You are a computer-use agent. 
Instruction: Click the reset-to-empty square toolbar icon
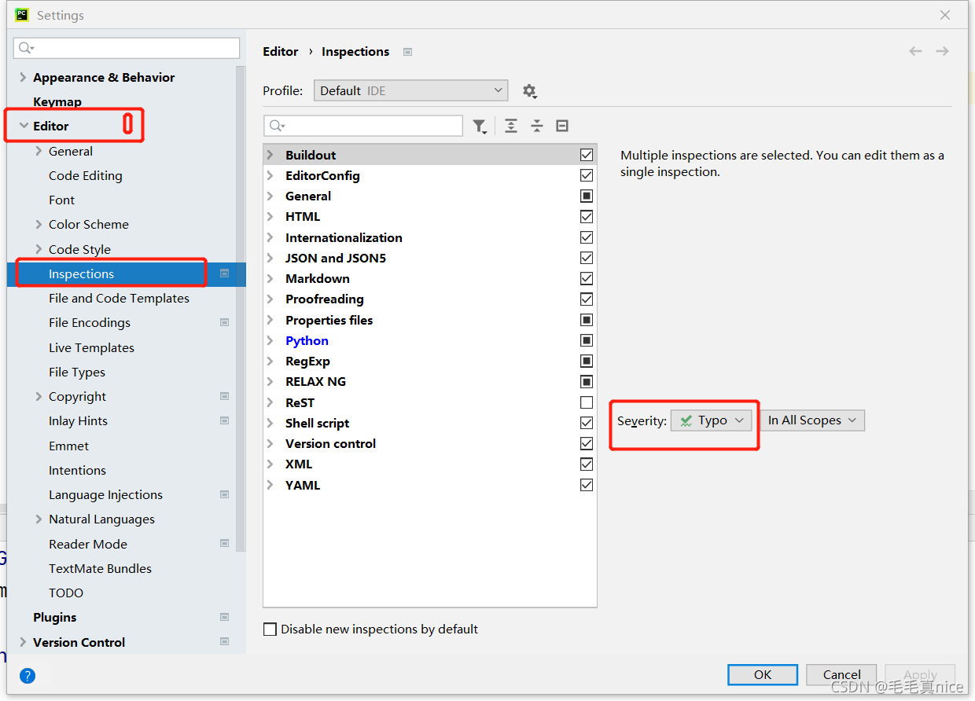tap(562, 126)
